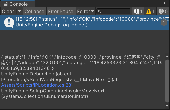Click inside the console search field
The width and height of the screenshot is (170, 110).
click(113, 11)
